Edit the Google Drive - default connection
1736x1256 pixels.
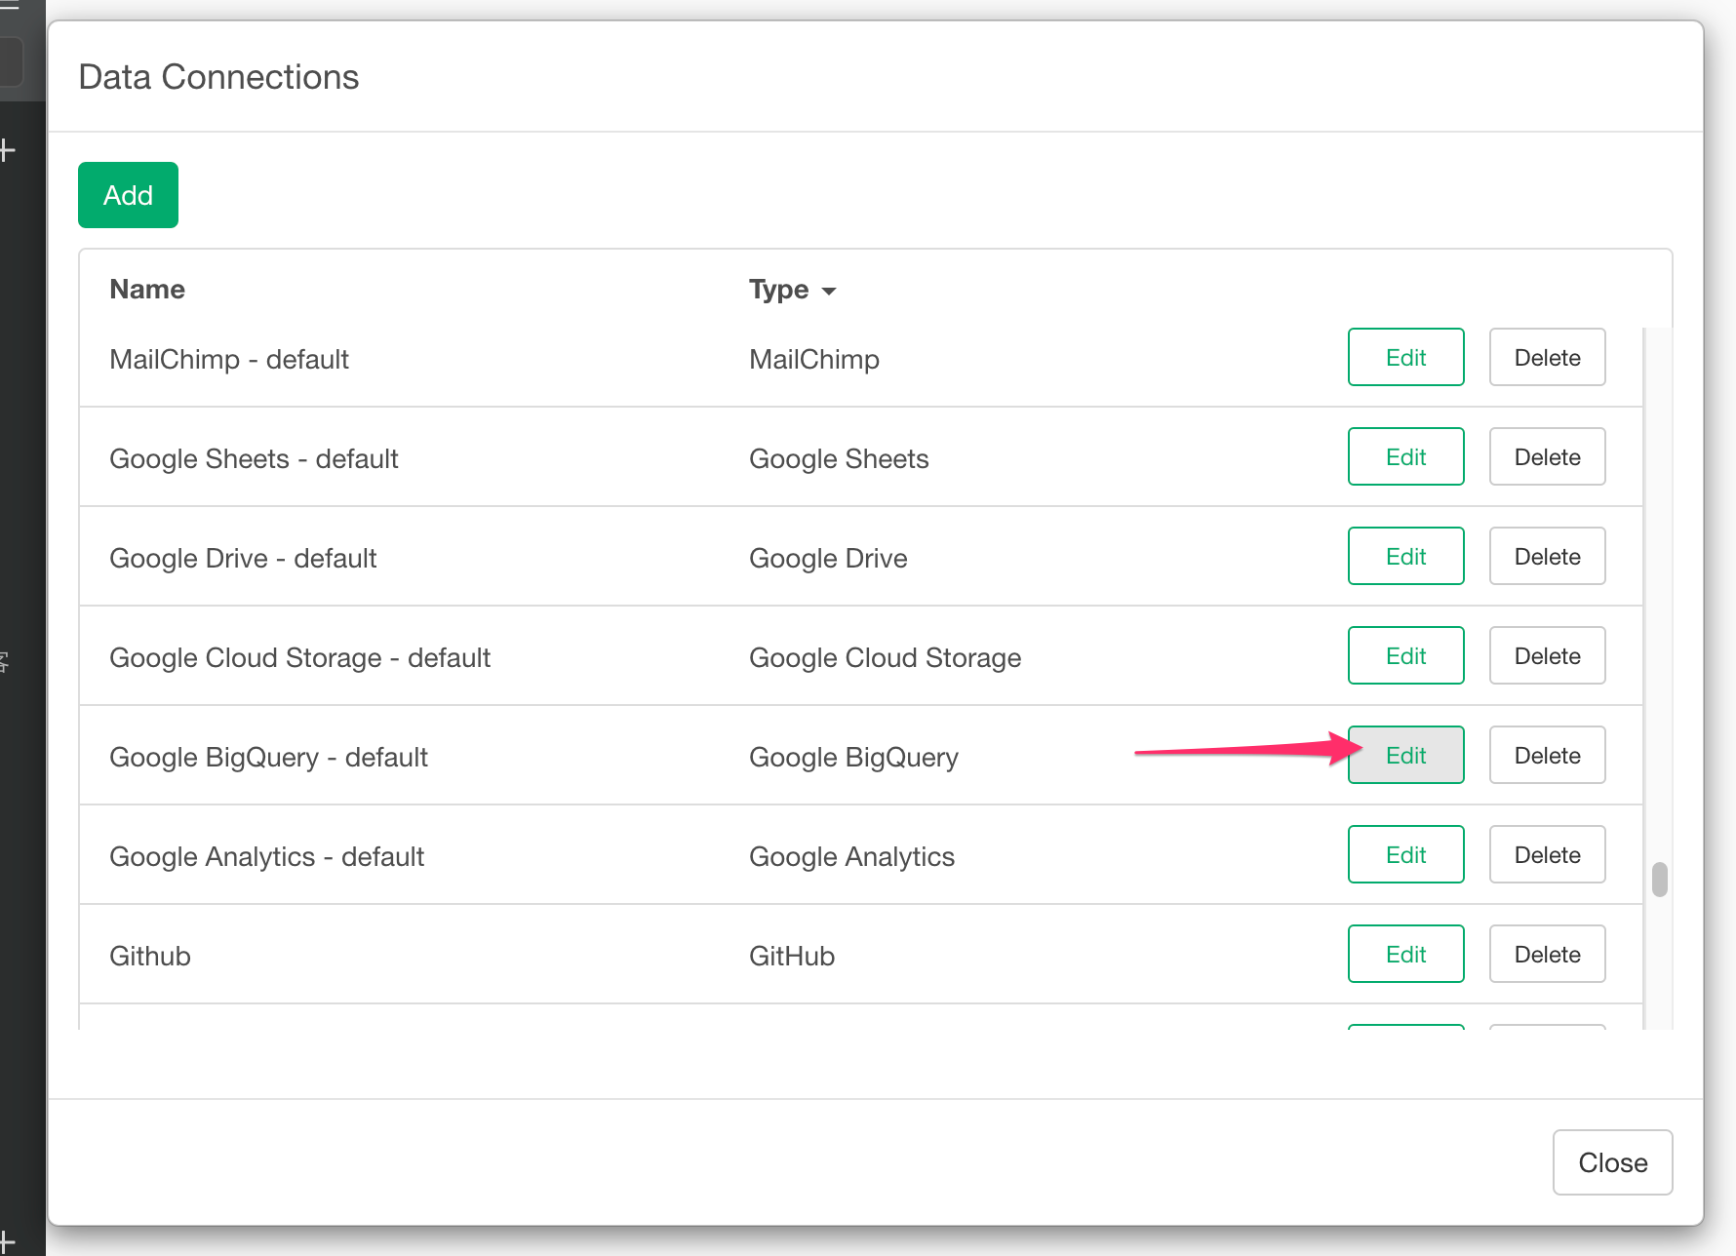1405,556
